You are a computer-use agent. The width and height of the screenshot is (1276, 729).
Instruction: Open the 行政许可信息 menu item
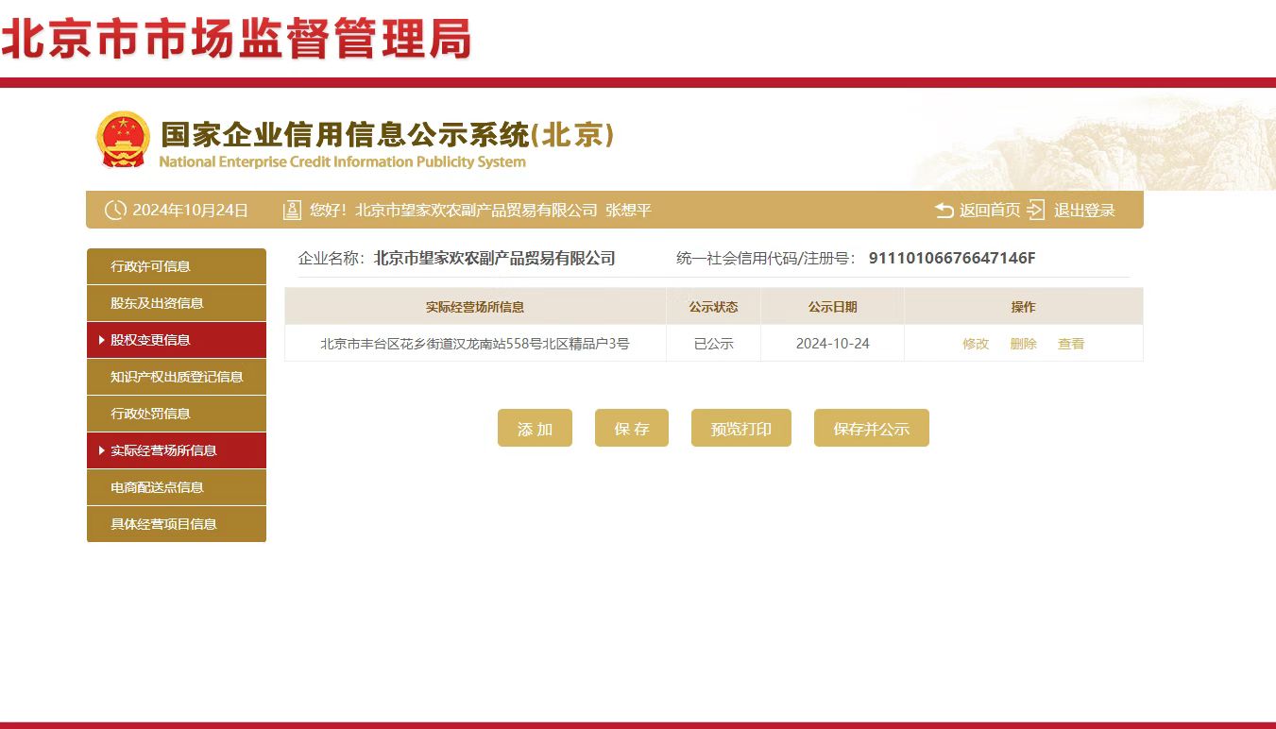click(x=177, y=266)
